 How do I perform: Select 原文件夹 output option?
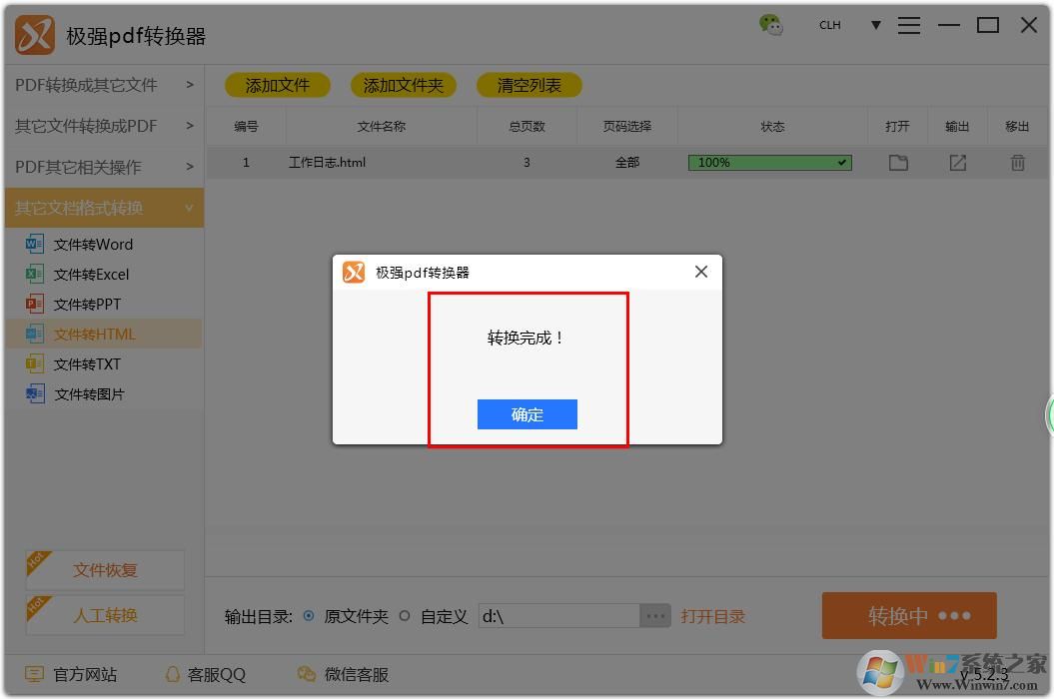tap(311, 616)
